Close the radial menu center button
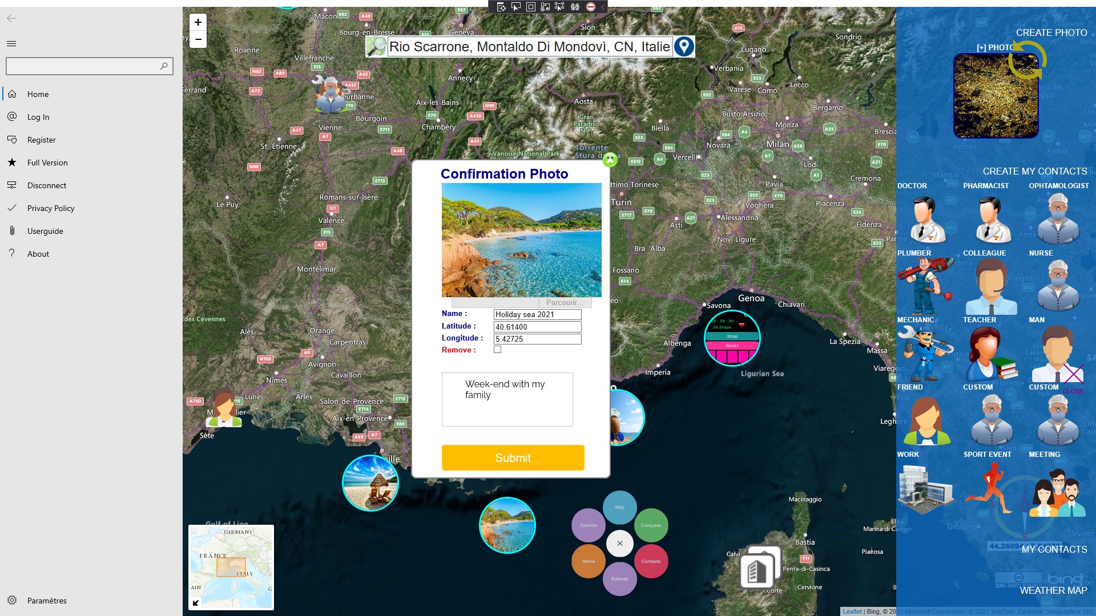The height and width of the screenshot is (616, 1096). [619, 543]
